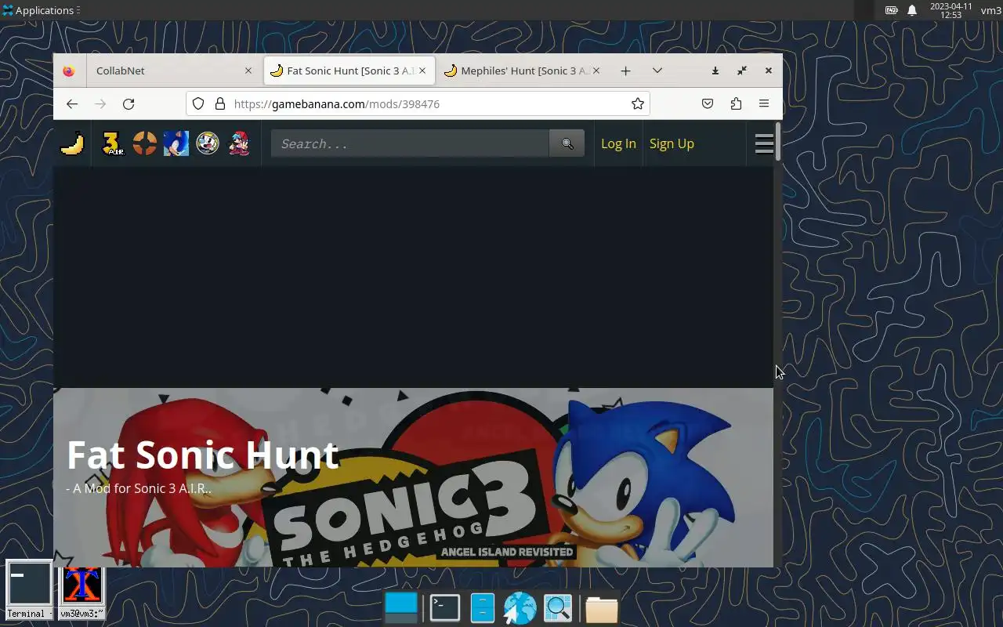The image size is (1003, 627).
Task: Open the file manager folder in the dock
Action: [x=602, y=608]
